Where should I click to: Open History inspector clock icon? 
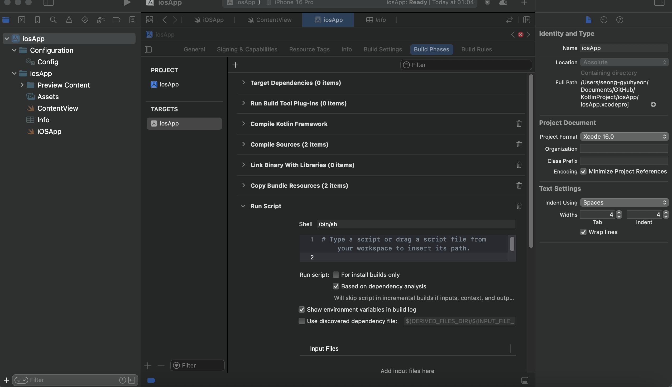pyautogui.click(x=604, y=20)
